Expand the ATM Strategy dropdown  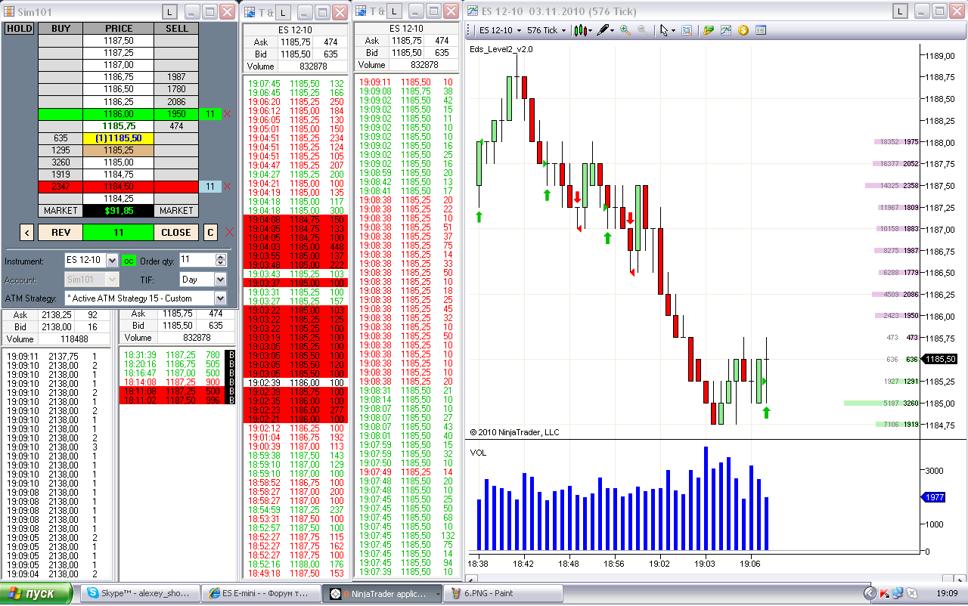(x=220, y=298)
